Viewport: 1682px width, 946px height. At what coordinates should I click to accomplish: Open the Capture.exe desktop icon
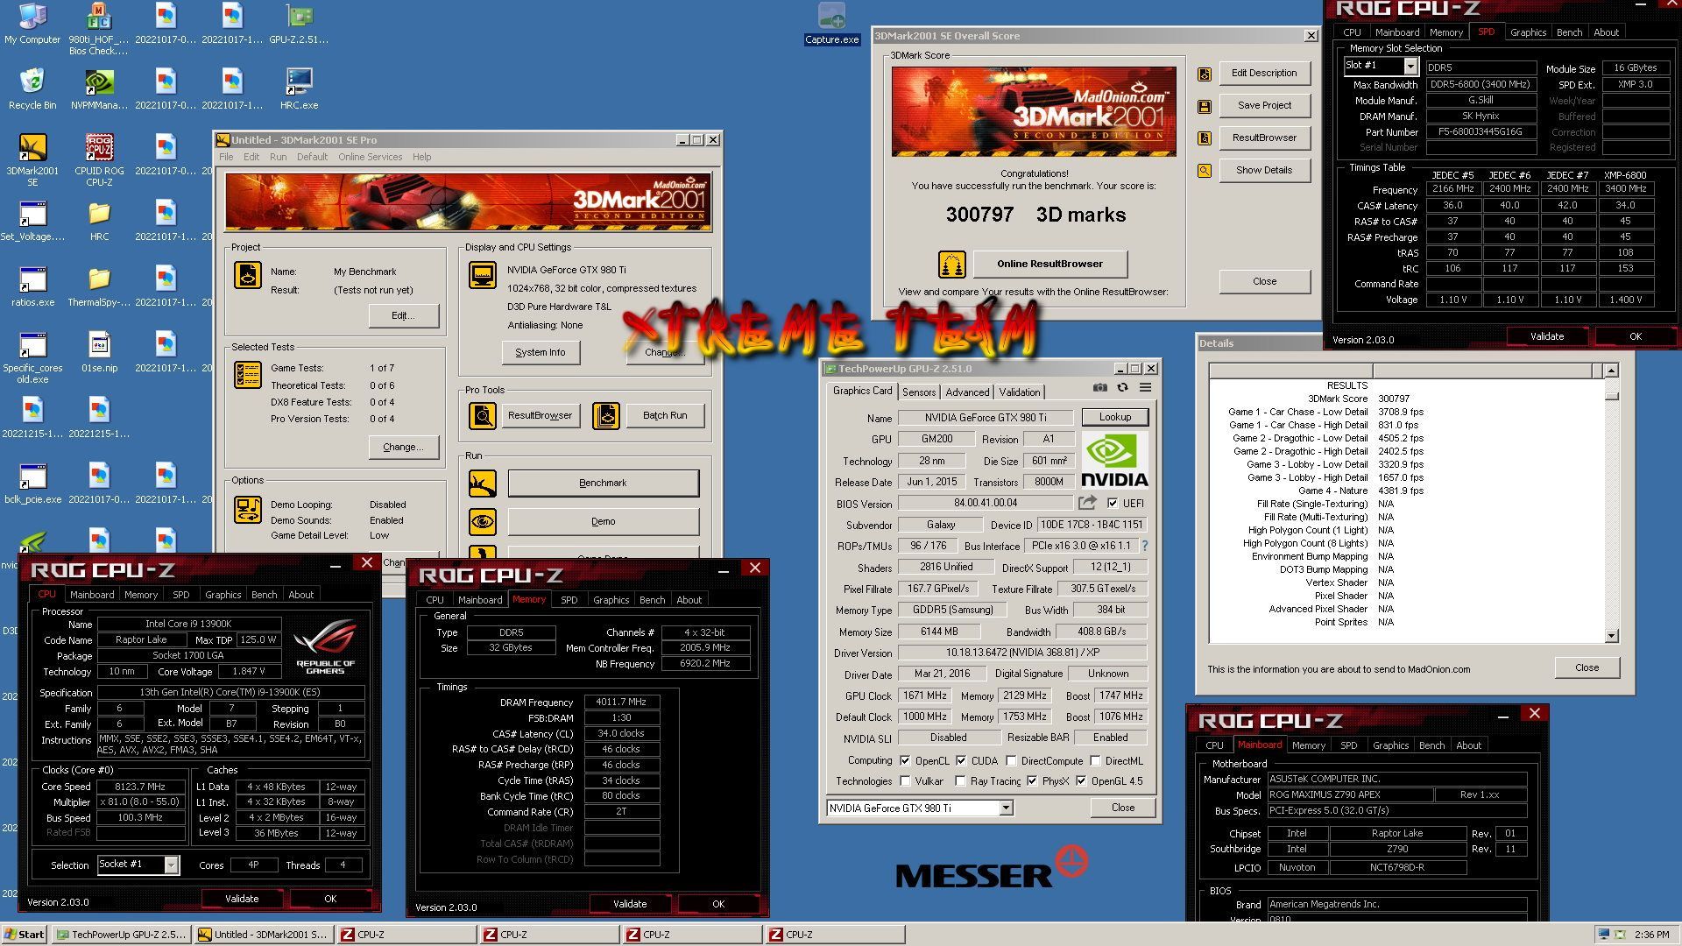[x=831, y=24]
